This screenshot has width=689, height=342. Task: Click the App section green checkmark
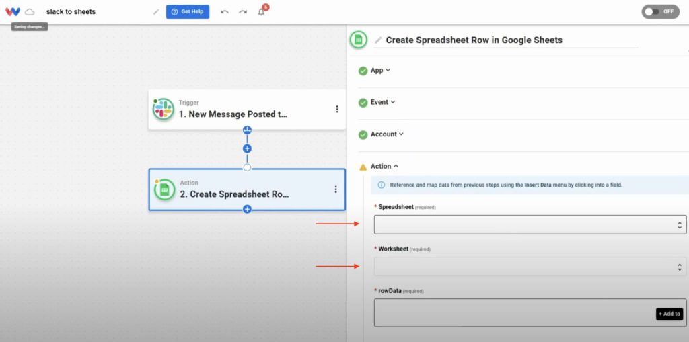(363, 71)
